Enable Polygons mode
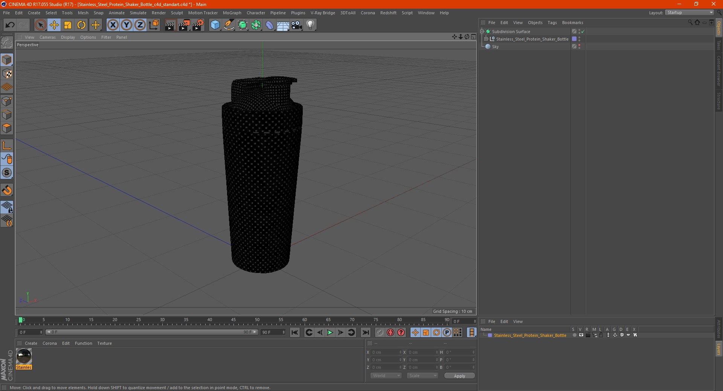The width and height of the screenshot is (723, 391). (x=7, y=128)
